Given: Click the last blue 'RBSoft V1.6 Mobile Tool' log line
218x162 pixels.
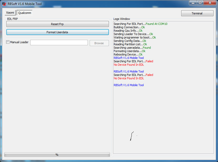Looking at the screenshot, I should pyautogui.click(x=129, y=85).
